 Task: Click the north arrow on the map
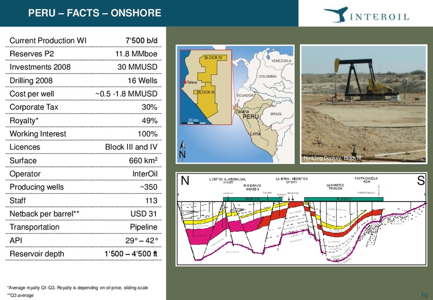tap(182, 149)
